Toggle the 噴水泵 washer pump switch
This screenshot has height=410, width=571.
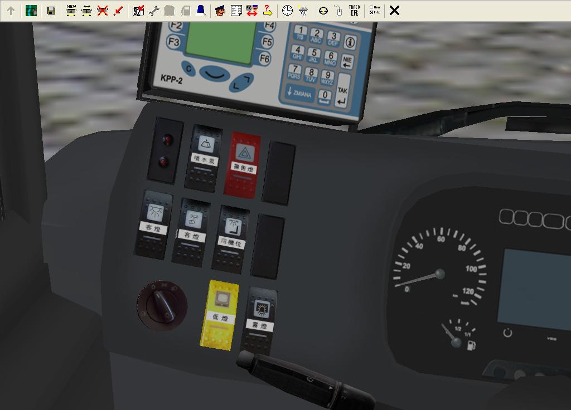coord(203,158)
